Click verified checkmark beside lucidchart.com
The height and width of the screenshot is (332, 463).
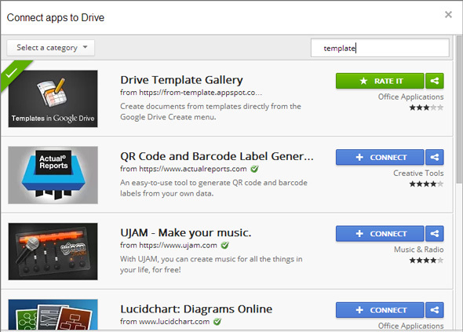pyautogui.click(x=217, y=321)
